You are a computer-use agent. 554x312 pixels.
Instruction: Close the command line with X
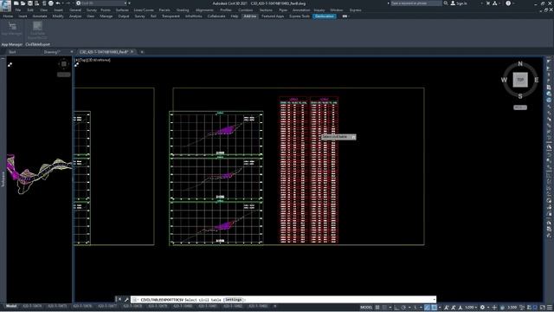coord(119,299)
